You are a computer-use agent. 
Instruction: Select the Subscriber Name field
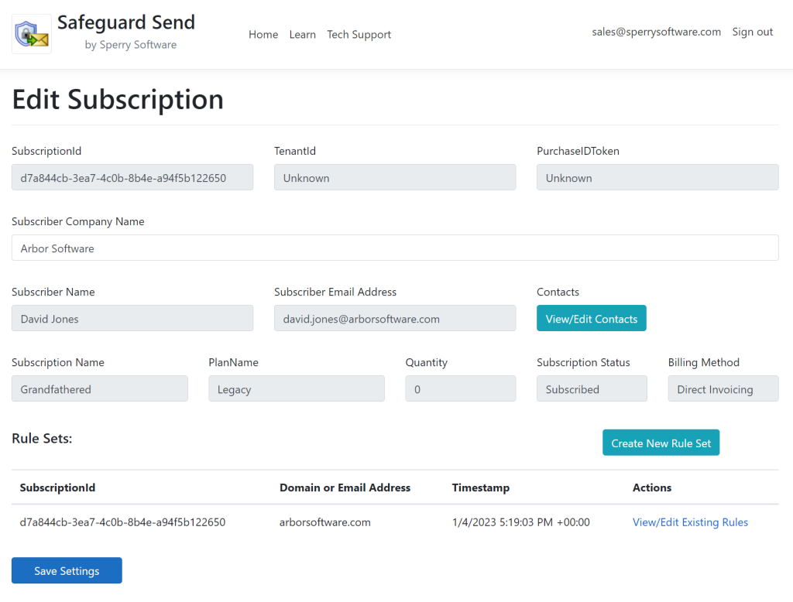(132, 318)
